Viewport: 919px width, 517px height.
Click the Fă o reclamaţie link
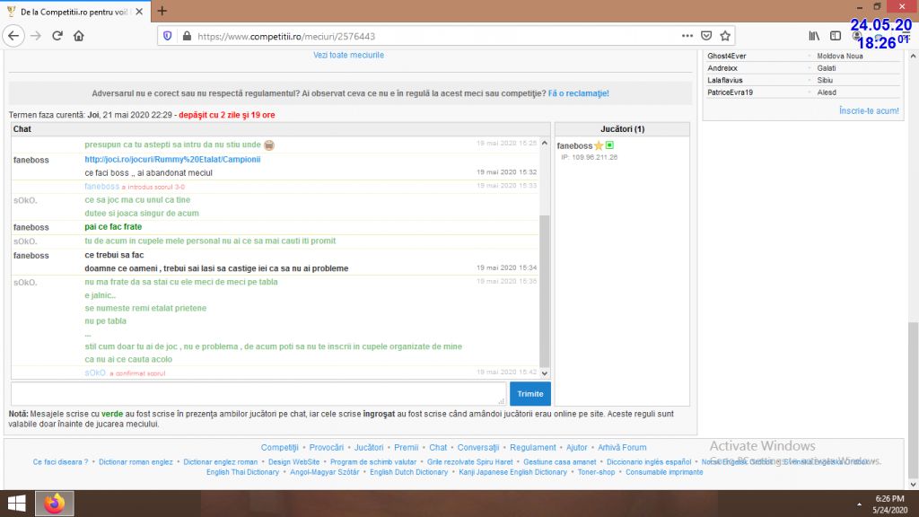tap(579, 93)
